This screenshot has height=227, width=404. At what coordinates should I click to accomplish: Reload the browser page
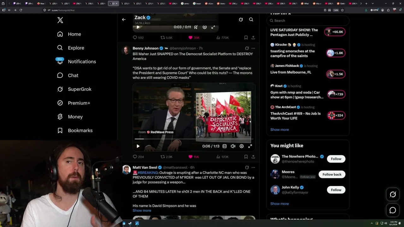[x=21, y=10]
